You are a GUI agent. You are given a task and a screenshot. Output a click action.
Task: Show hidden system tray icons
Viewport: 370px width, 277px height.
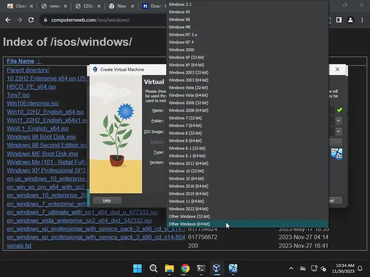click(291, 268)
